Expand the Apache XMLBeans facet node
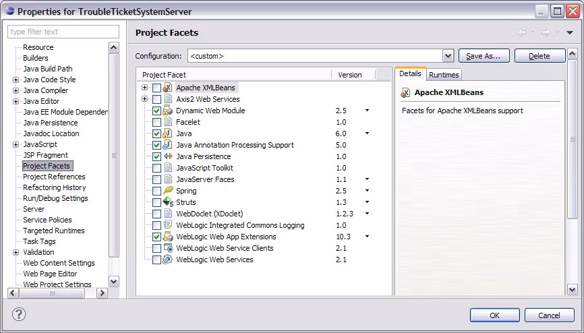Image resolution: width=584 pixels, height=333 pixels. [x=144, y=88]
